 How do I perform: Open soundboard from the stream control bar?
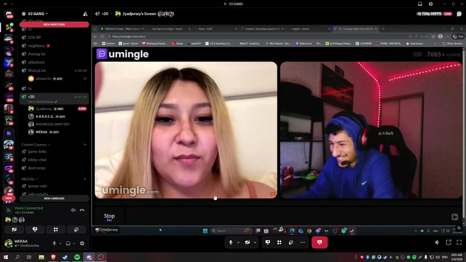click(291, 242)
